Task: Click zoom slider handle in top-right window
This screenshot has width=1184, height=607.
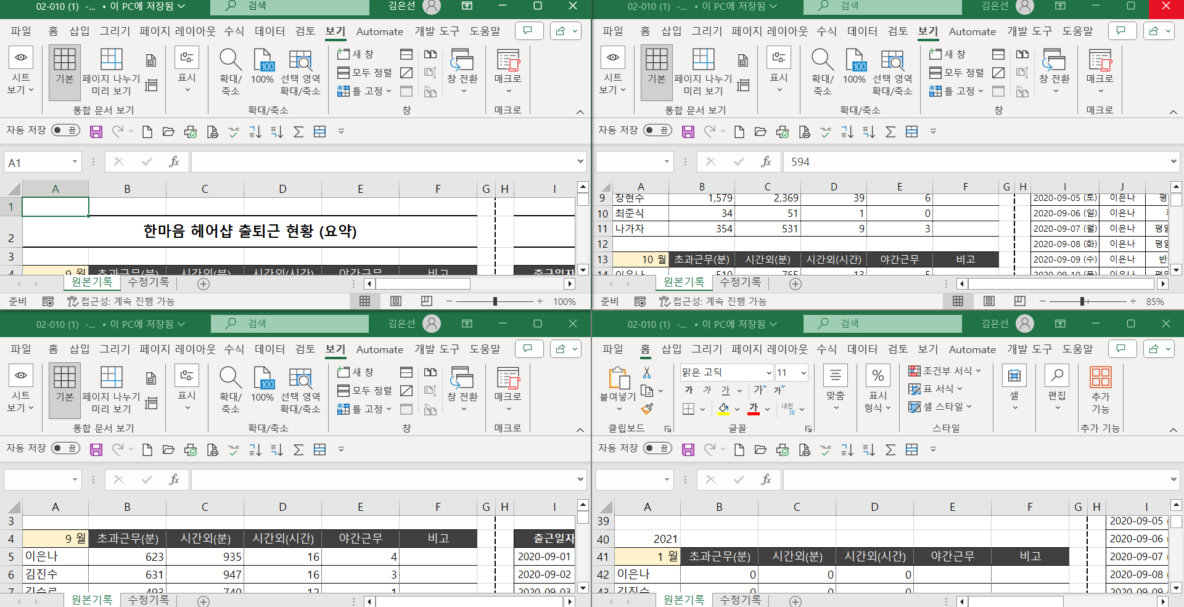Action: point(1082,301)
